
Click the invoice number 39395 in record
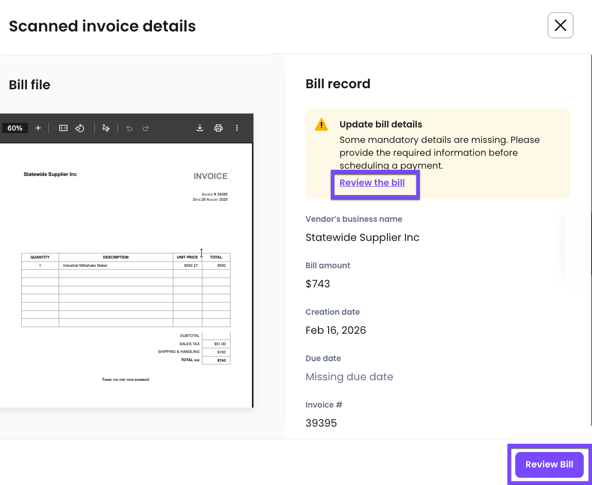pyautogui.click(x=321, y=423)
